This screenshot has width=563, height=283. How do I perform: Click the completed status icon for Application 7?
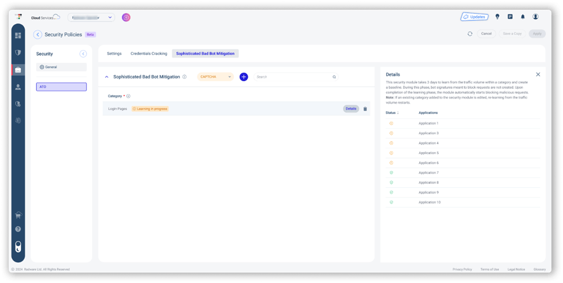[x=392, y=173]
